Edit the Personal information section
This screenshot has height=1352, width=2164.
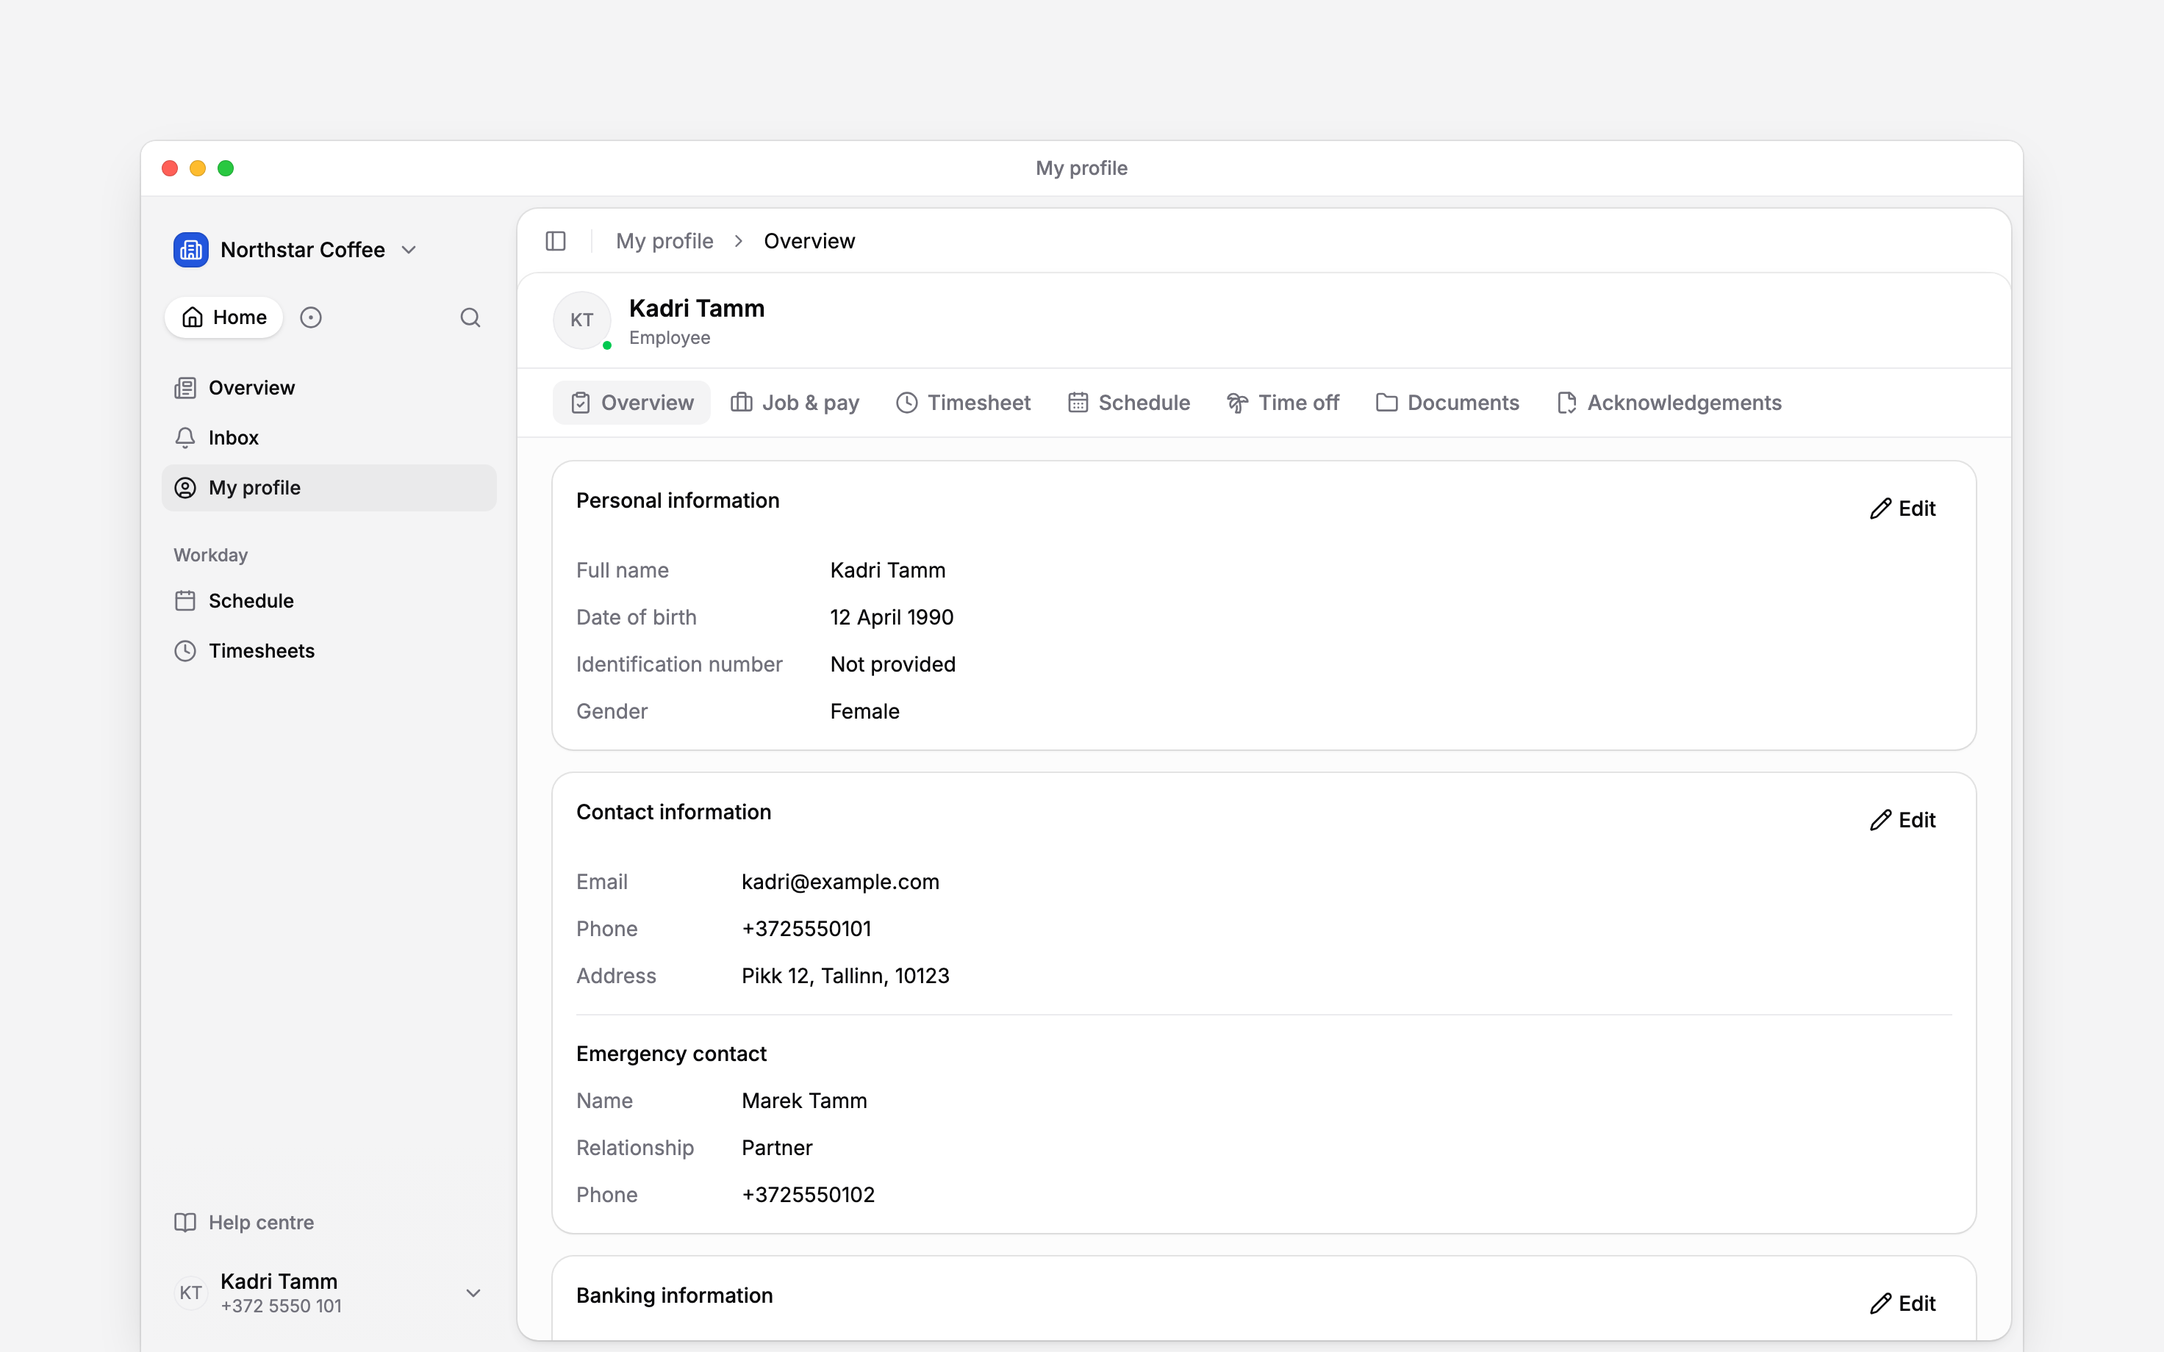click(x=1903, y=508)
